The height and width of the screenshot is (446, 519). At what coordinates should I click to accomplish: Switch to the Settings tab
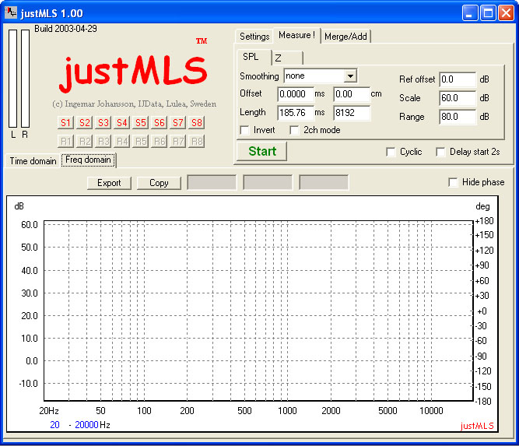coord(254,37)
